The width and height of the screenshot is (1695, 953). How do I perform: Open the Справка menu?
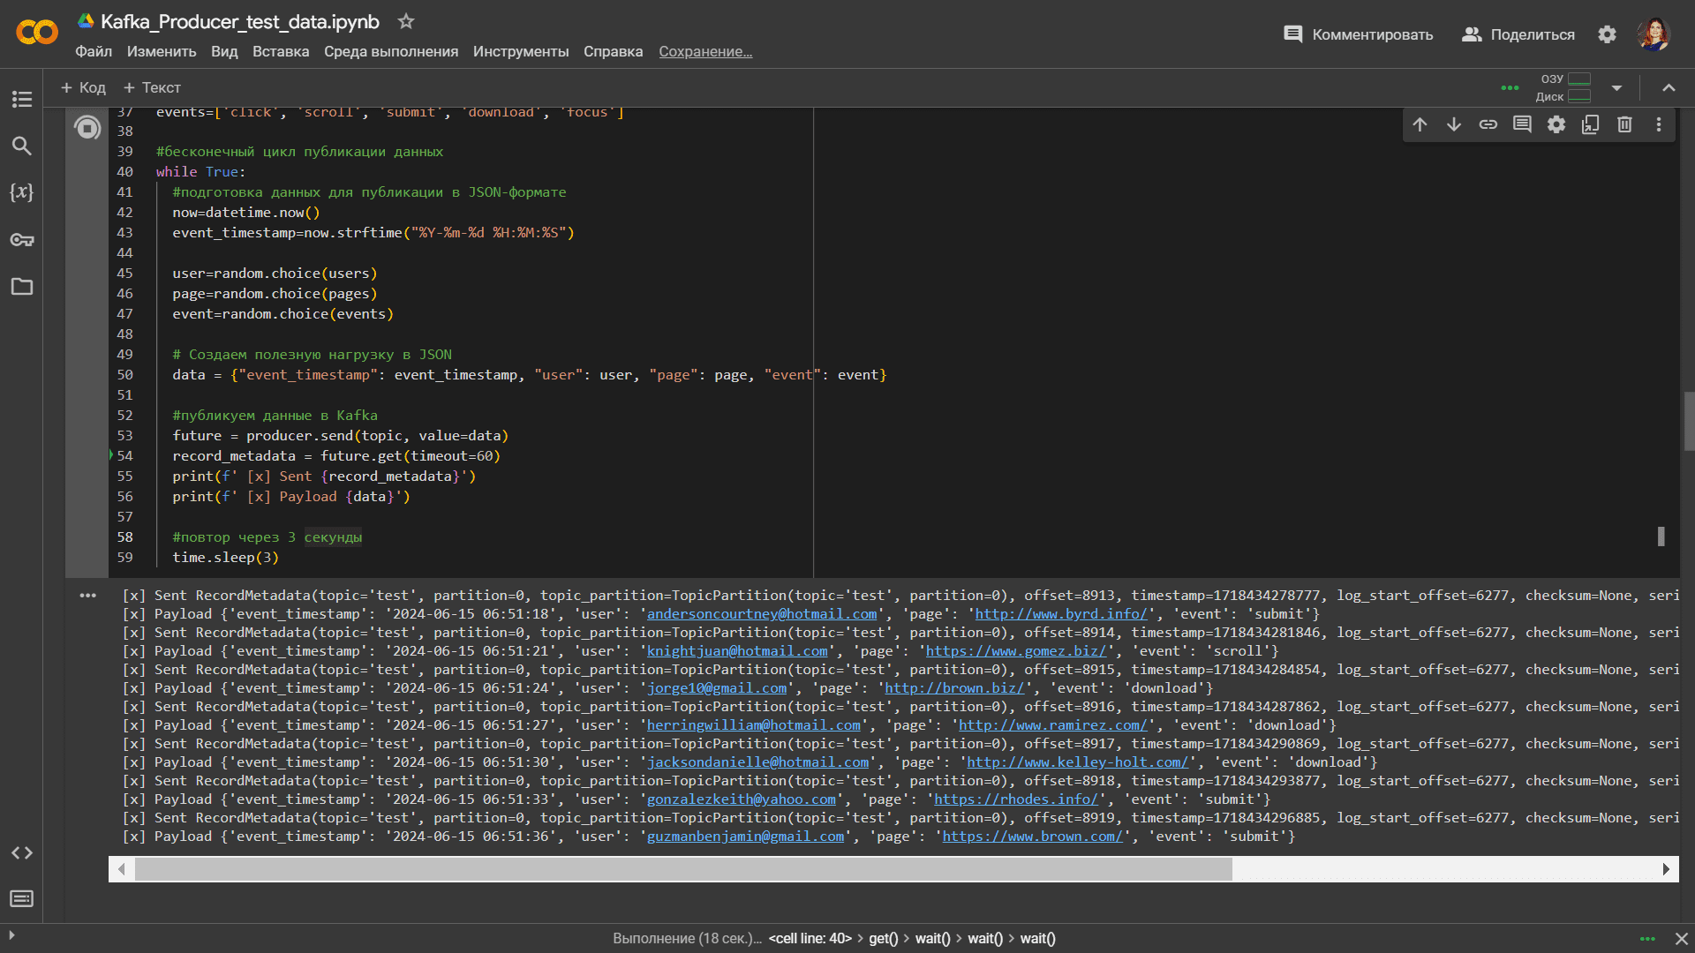coord(613,51)
